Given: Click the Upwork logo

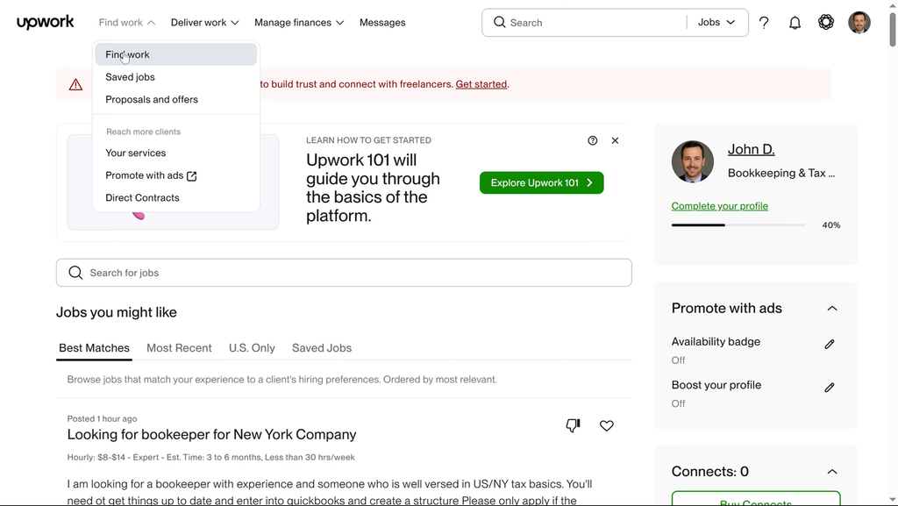Looking at the screenshot, I should (46, 23).
